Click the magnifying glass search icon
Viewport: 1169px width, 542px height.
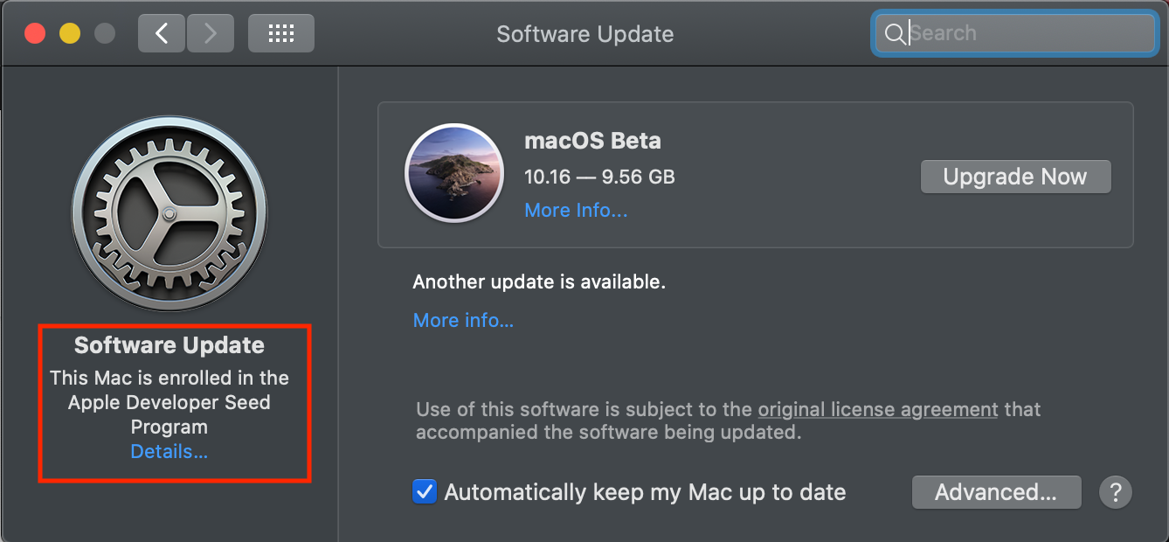point(895,34)
